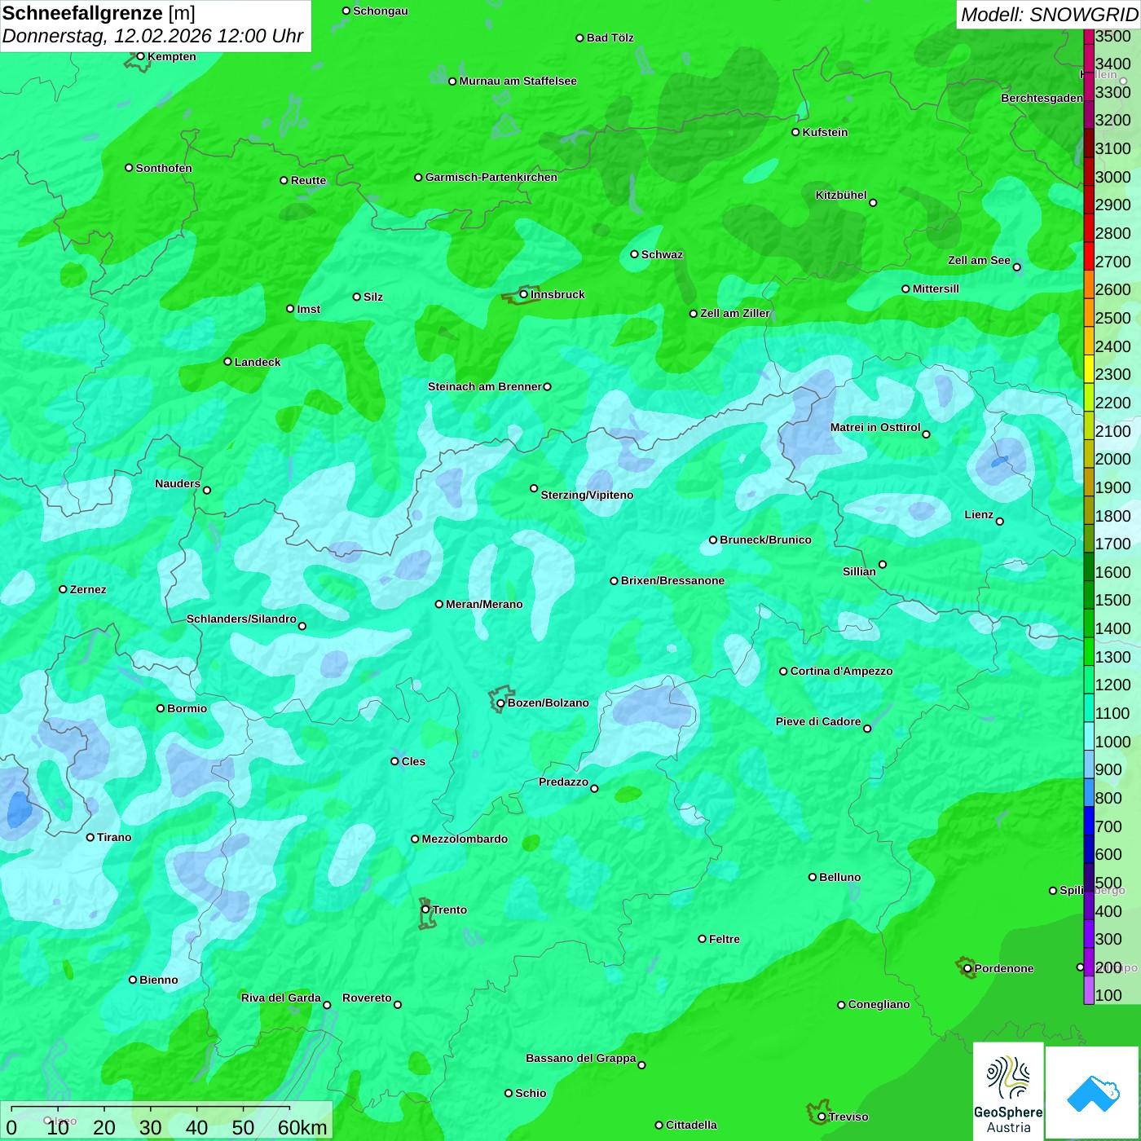
Task: Click the Berchtesgaden label
Action: click(x=1042, y=98)
